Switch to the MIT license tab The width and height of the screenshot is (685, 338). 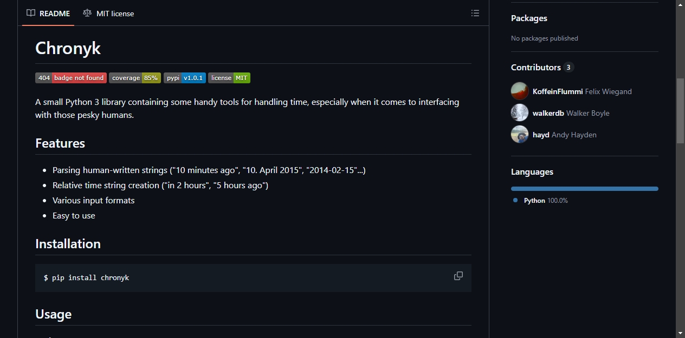108,14
